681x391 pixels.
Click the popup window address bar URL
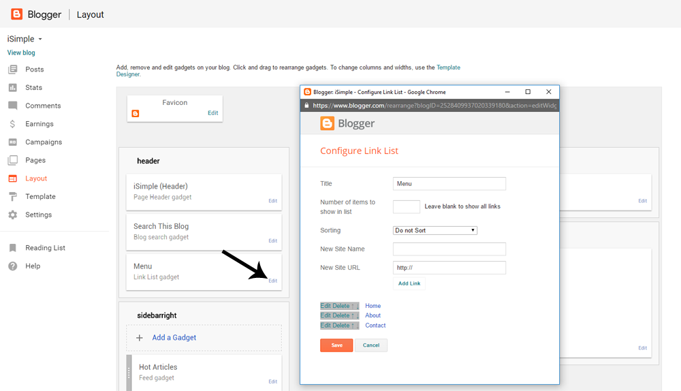(x=434, y=106)
